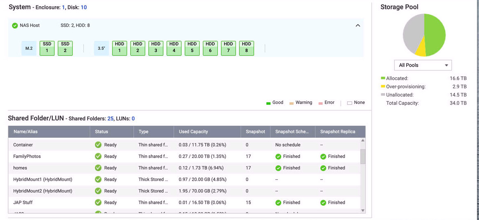This screenshot has height=220, width=479.
Task: Click homes snapshot schedule Finished icon
Action: click(278, 168)
